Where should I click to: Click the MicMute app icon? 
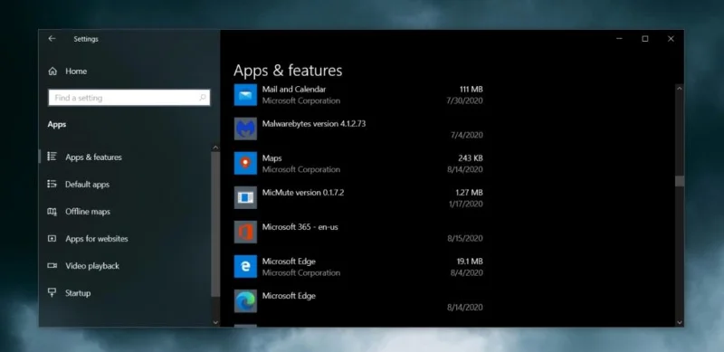pyautogui.click(x=245, y=197)
